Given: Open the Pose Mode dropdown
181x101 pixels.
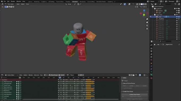Looking at the screenshot, I should tap(10, 4).
